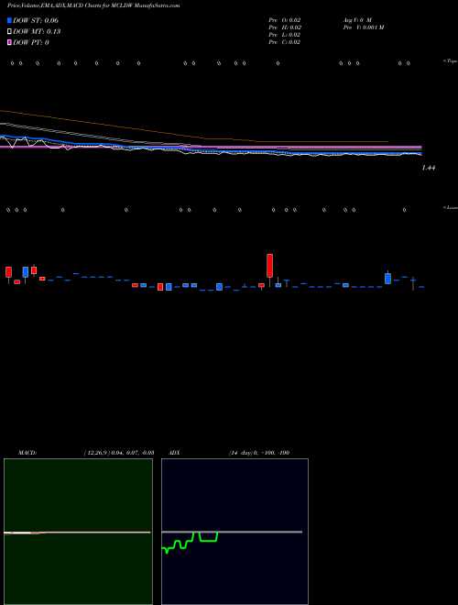Viewport: 458px width, 605px height.
Task: Click the 'Avg V: 0 M' volume text
Action: point(356,20)
